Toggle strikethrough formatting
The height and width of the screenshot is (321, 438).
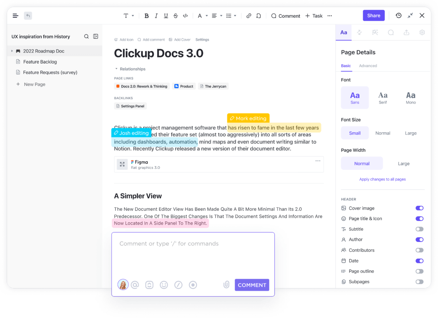[x=176, y=16]
